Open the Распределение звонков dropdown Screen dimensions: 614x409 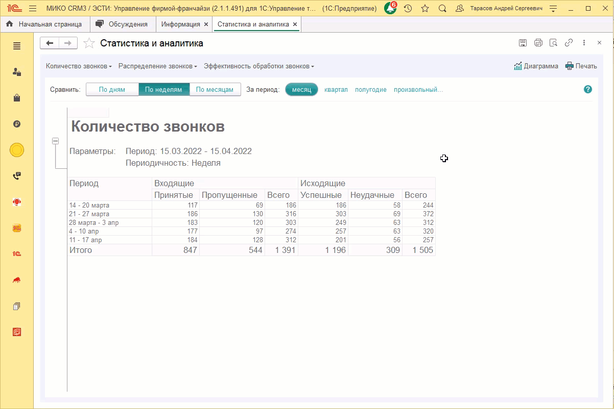158,66
